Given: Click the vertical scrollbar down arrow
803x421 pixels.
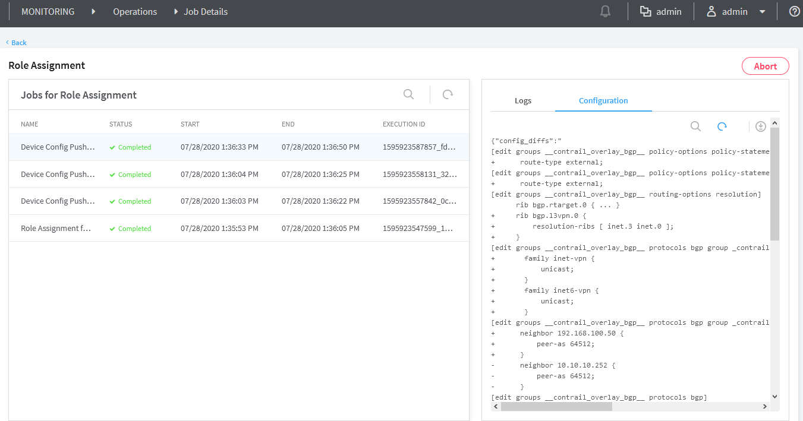Looking at the screenshot, I should [774, 396].
